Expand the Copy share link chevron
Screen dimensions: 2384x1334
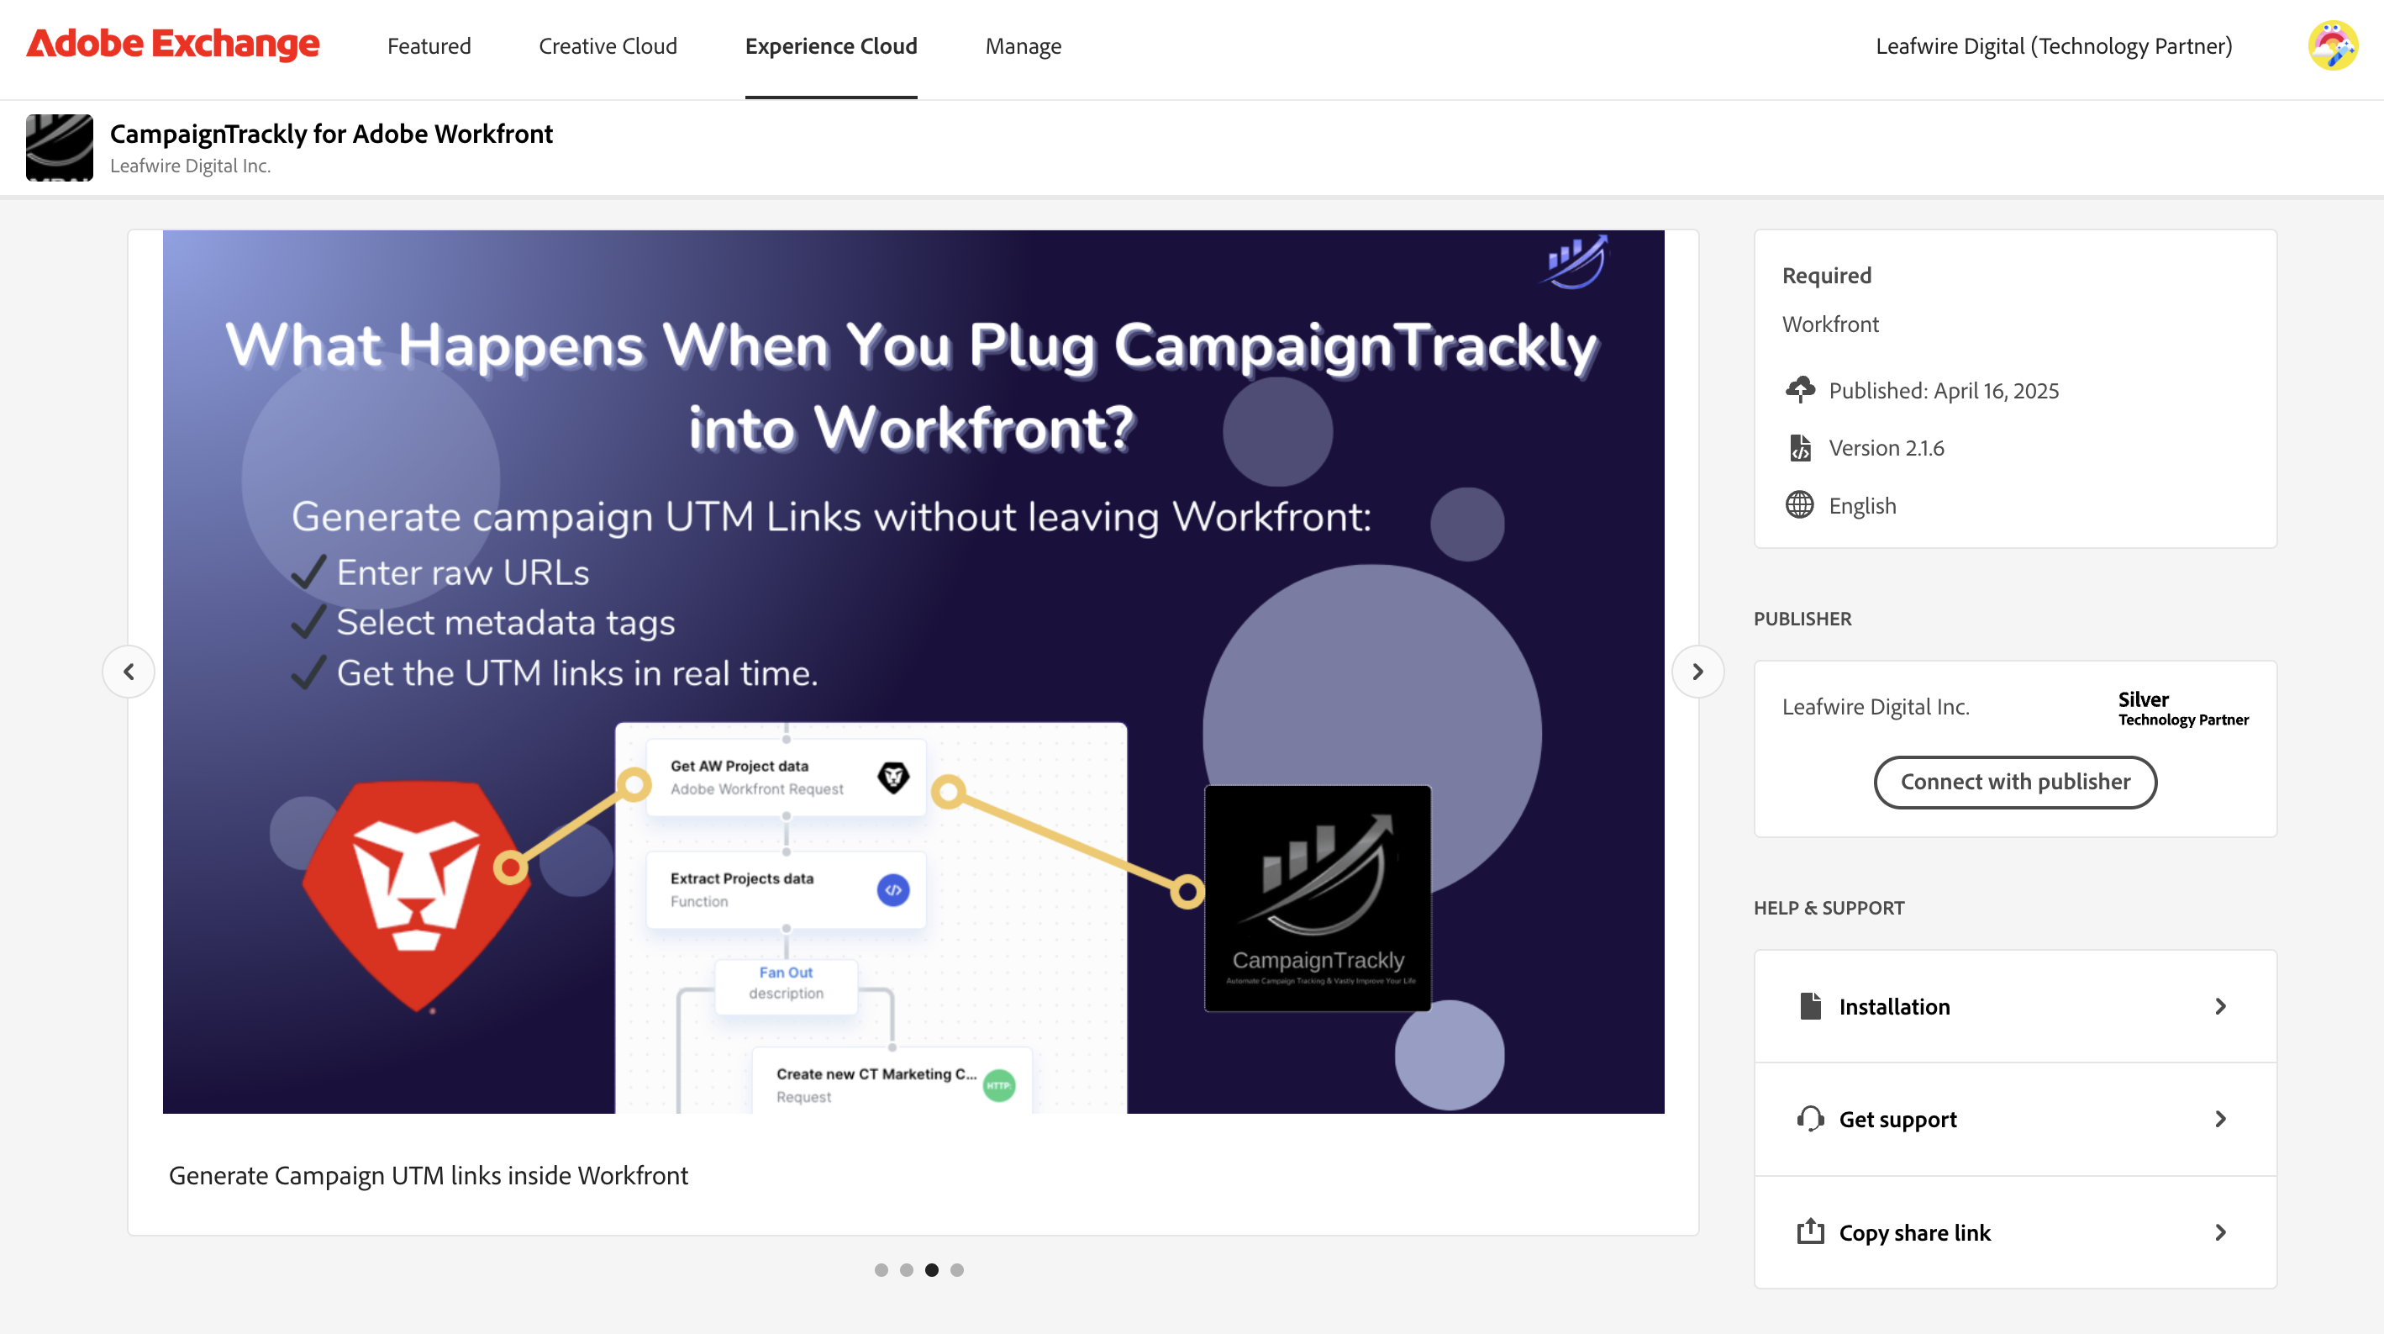click(x=2220, y=1232)
